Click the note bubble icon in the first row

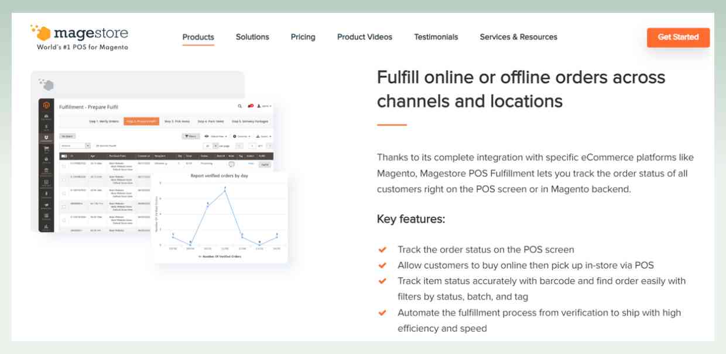(231, 164)
